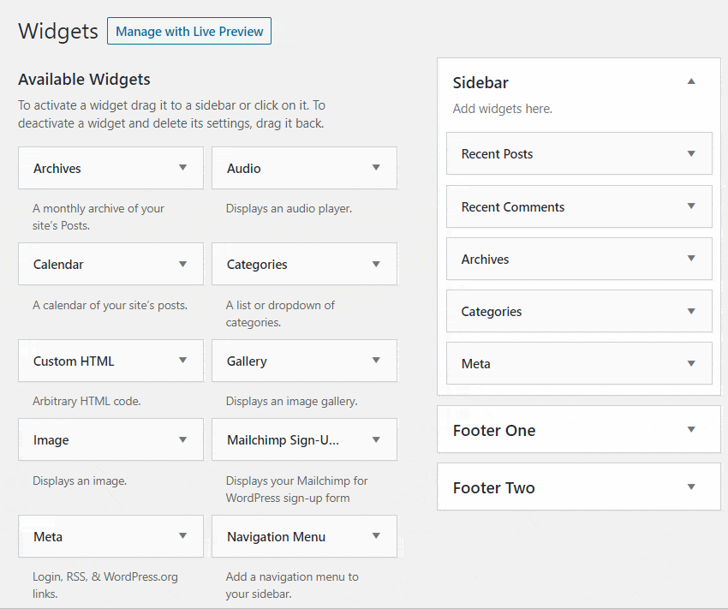The image size is (728, 609).
Task: Open the Meta available widget arrow
Action: tap(183, 536)
